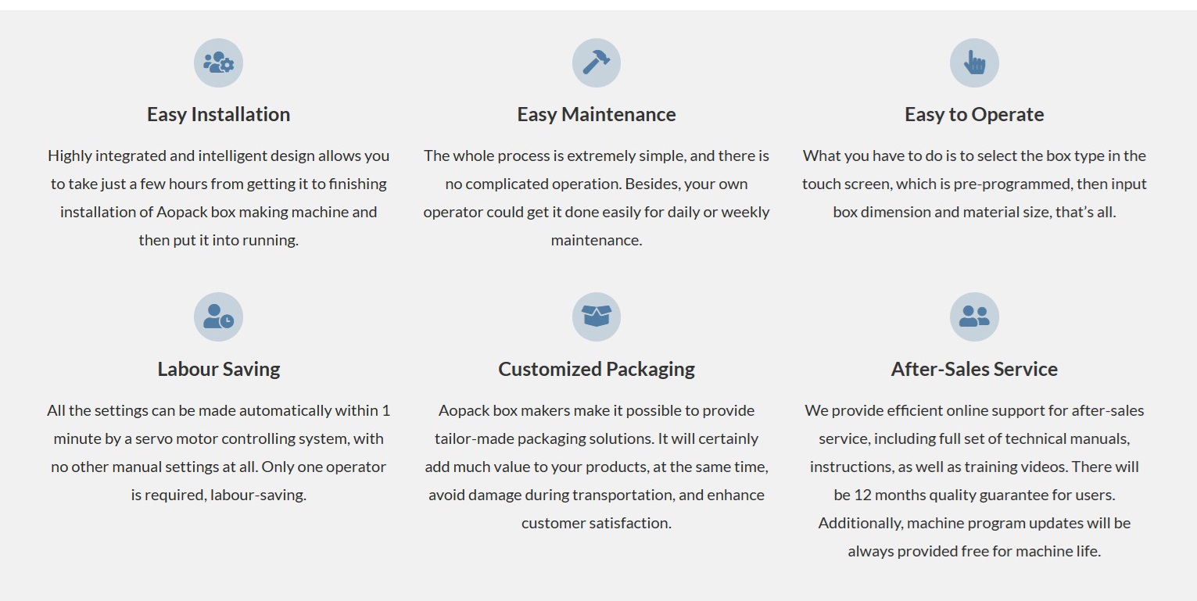This screenshot has width=1197, height=601.
Task: Click the '12 months quality guarantee' sentence
Action: [x=974, y=495]
